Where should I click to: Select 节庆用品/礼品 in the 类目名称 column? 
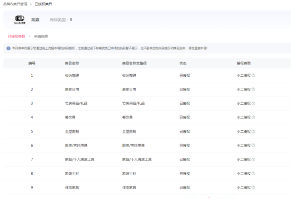click(x=76, y=103)
